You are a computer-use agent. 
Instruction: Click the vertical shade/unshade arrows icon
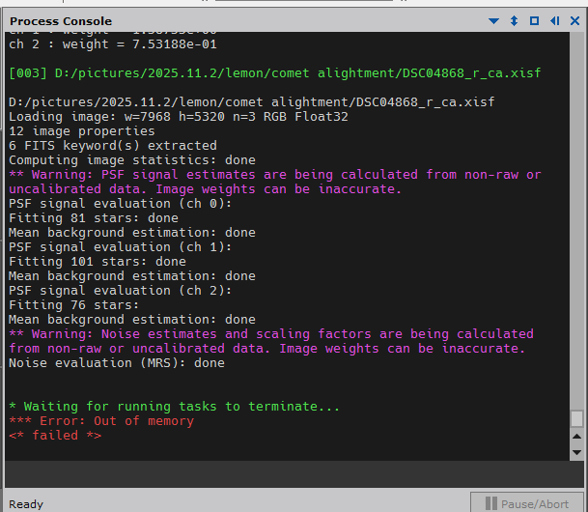click(x=514, y=20)
